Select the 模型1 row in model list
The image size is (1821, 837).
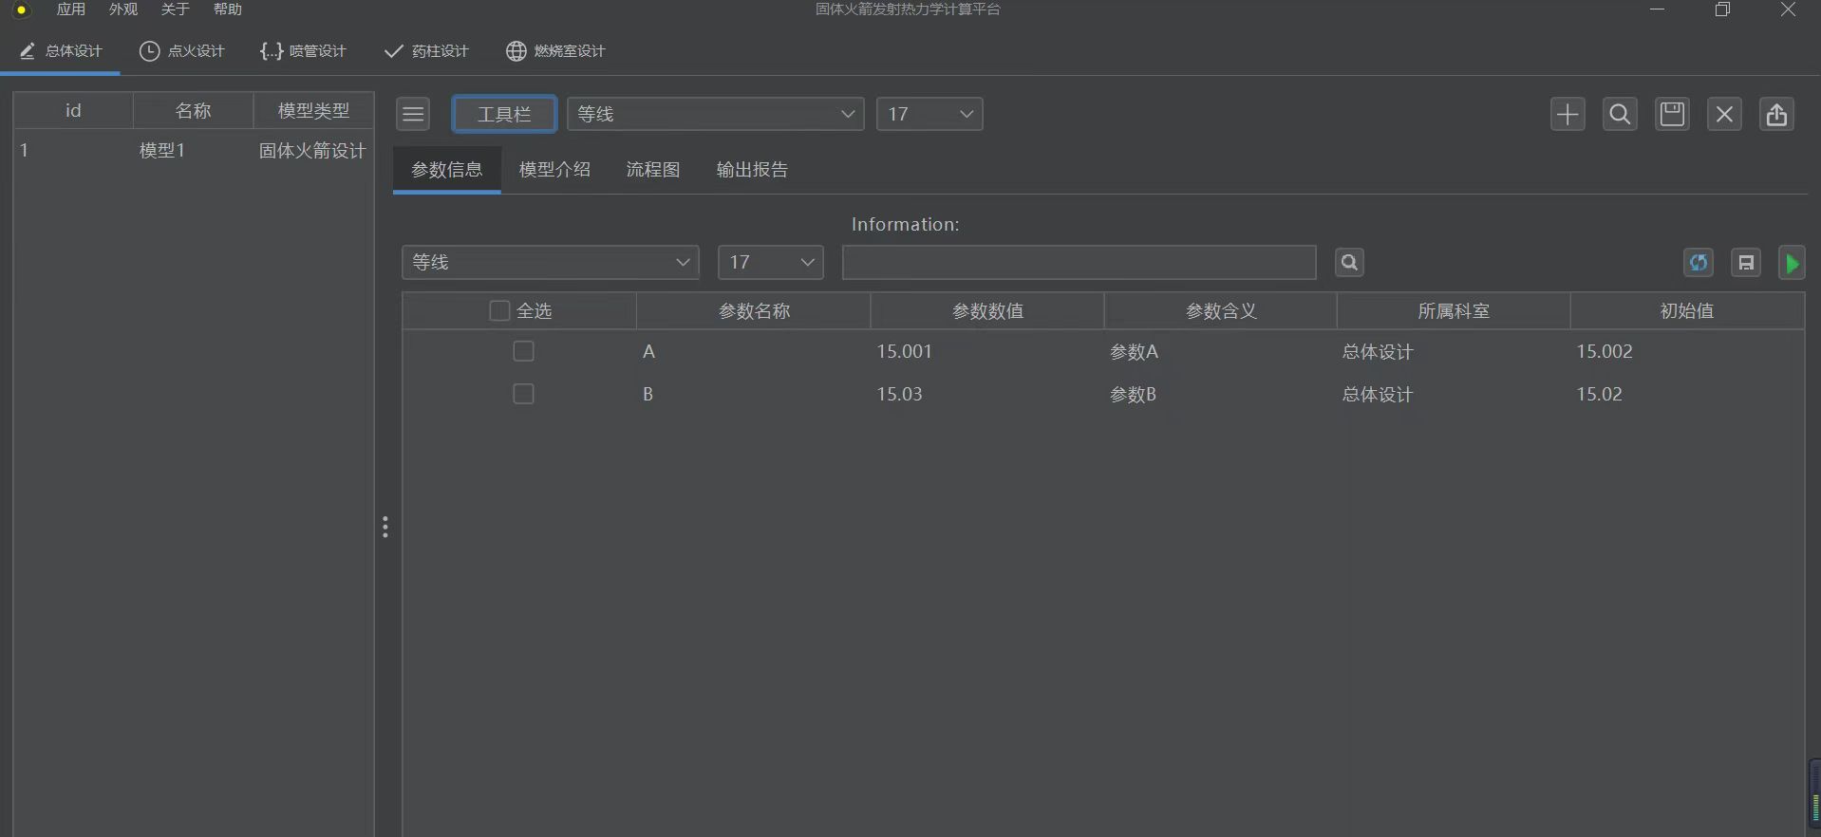click(194, 151)
